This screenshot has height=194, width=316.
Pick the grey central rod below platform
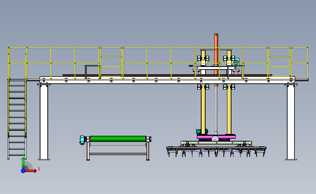coord(216,110)
